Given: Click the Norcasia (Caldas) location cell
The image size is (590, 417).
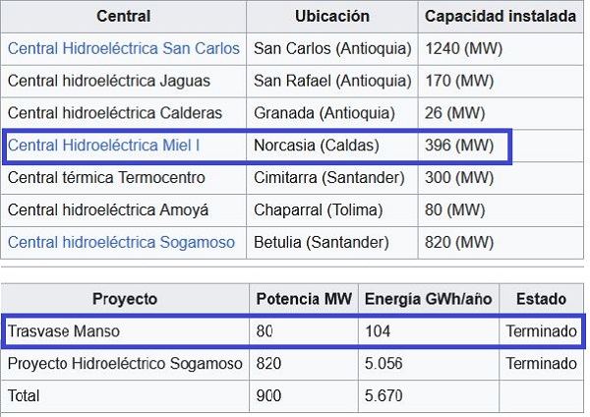Looking at the screenshot, I should (316, 146).
